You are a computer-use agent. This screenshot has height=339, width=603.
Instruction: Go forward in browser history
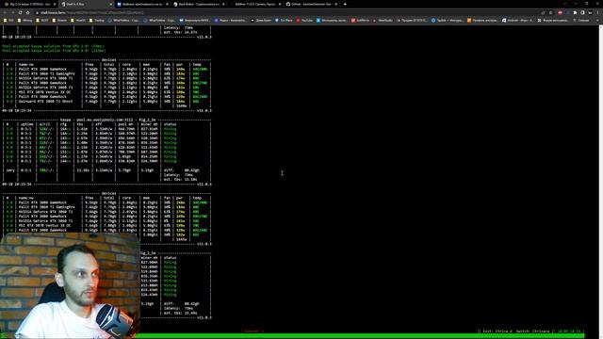12,12
